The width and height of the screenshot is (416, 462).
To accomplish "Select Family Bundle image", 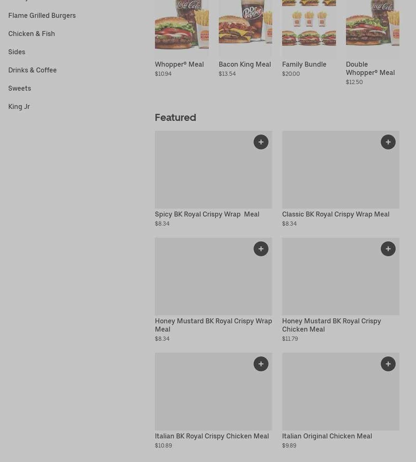I will (x=309, y=28).
